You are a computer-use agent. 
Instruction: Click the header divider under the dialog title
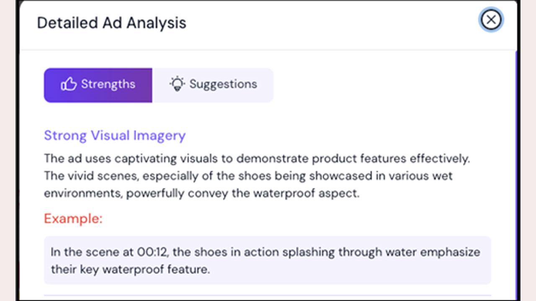268,50
